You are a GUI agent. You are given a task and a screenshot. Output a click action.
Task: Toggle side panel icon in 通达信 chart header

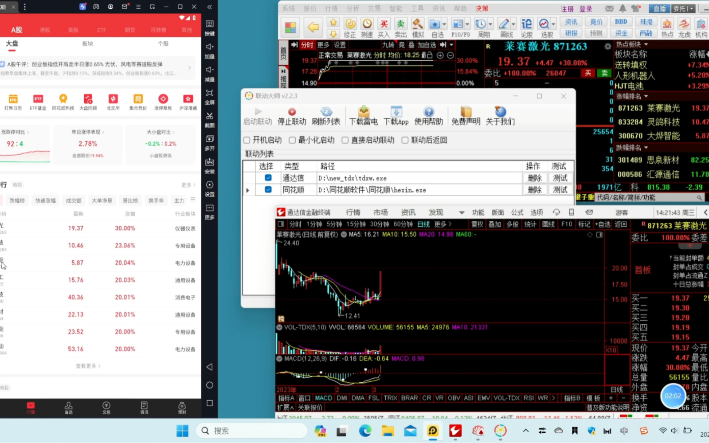tap(599, 235)
